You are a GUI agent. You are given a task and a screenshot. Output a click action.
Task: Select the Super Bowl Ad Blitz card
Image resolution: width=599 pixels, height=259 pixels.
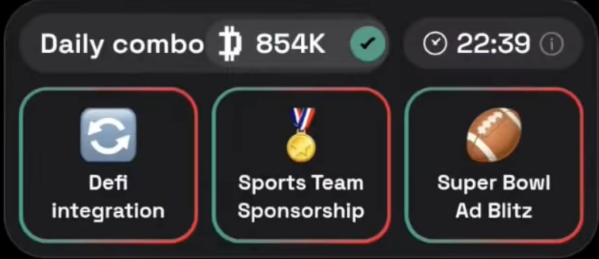[494, 165]
